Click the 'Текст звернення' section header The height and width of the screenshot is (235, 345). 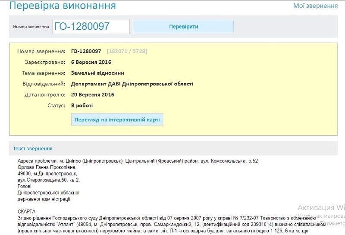click(33, 148)
